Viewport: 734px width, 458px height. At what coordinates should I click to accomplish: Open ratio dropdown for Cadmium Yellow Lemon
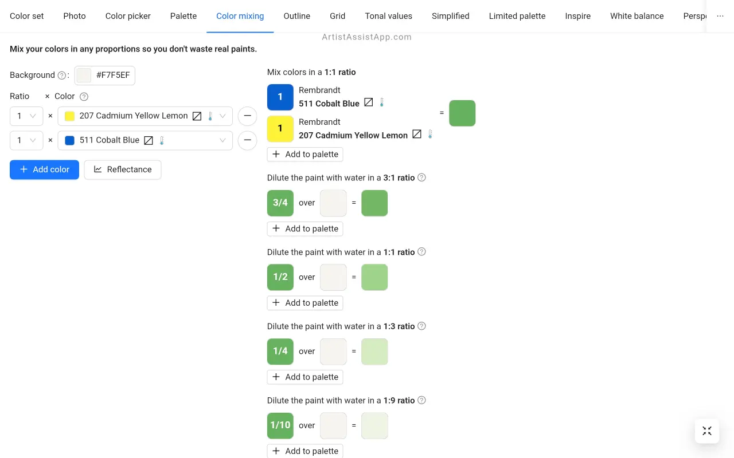[26, 116]
